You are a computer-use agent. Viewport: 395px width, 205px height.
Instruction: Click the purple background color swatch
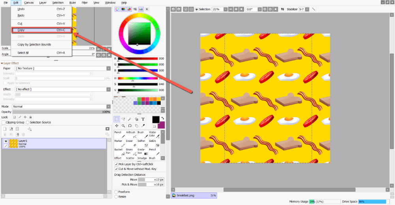[x=162, y=125]
